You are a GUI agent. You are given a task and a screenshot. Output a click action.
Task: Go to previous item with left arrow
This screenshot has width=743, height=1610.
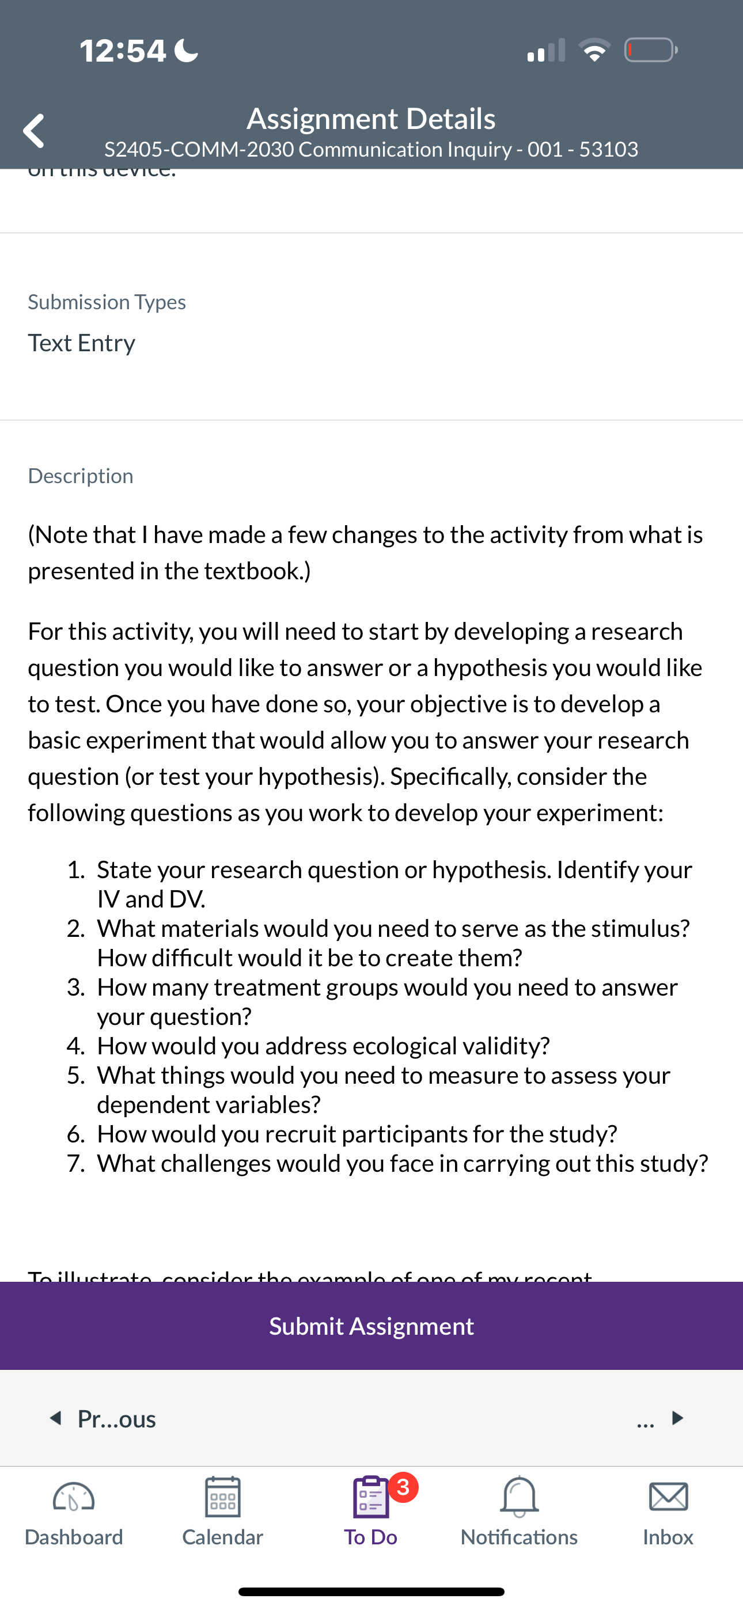point(56,1418)
